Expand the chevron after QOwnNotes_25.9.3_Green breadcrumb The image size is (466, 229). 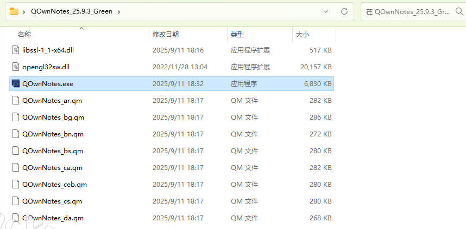tap(119, 12)
